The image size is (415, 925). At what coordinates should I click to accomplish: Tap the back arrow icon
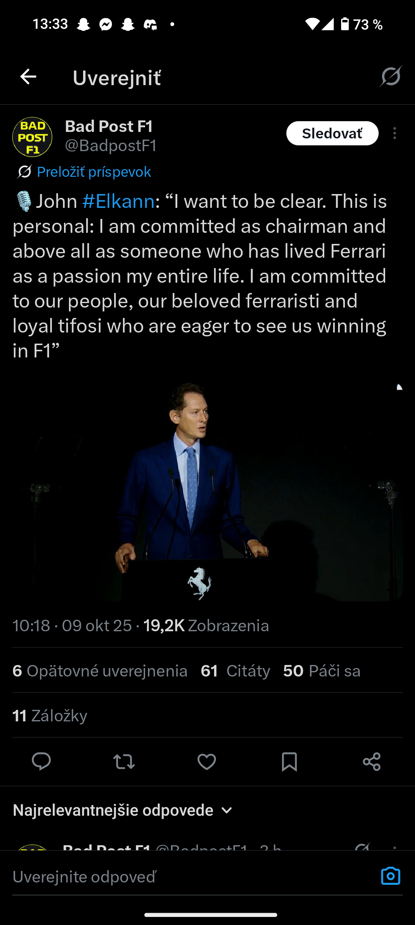tap(28, 77)
